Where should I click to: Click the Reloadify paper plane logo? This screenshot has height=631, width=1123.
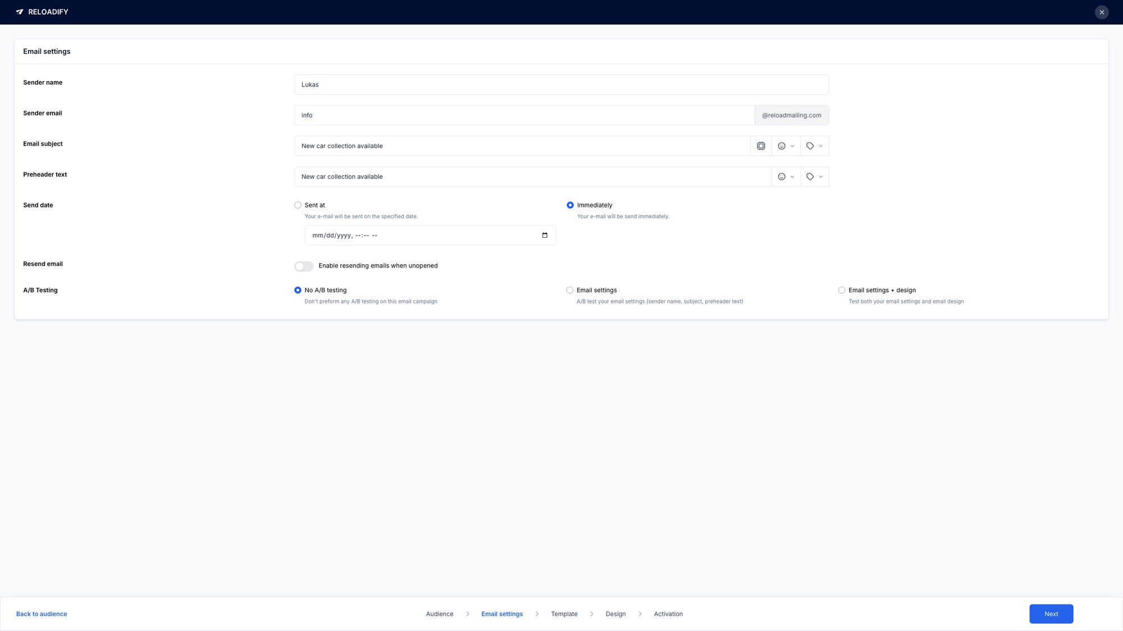pyautogui.click(x=20, y=12)
